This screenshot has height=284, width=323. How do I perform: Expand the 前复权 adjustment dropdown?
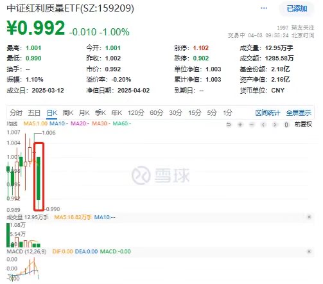tap(303, 124)
